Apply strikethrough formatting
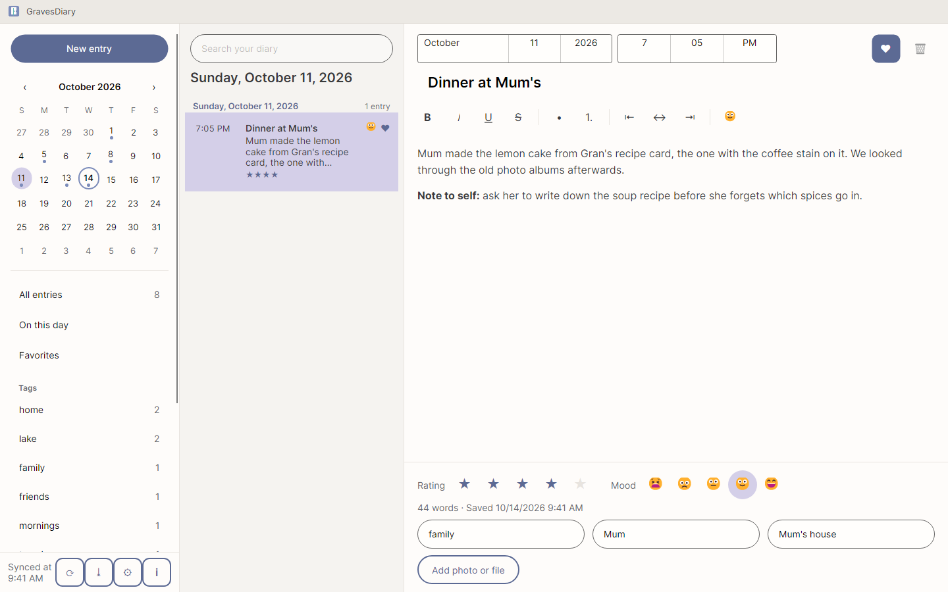This screenshot has height=592, width=948. [x=518, y=117]
